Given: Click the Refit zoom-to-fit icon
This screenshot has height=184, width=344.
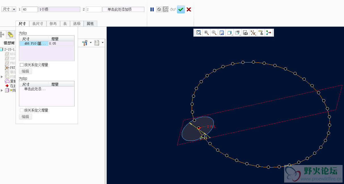Looking at the screenshot, I should (199, 33).
